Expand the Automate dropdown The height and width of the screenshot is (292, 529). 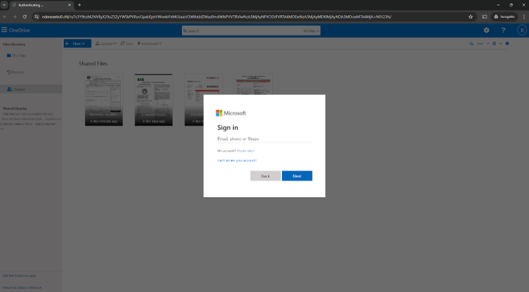click(149, 44)
